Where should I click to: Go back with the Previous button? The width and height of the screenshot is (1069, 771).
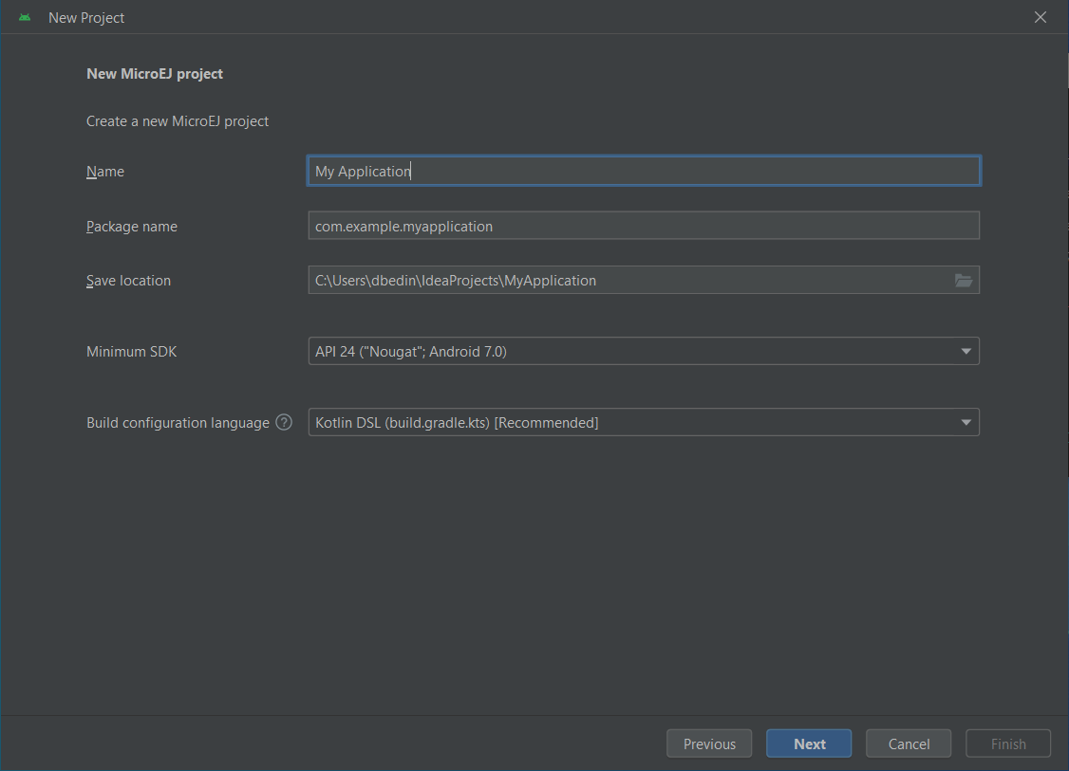[x=709, y=744]
